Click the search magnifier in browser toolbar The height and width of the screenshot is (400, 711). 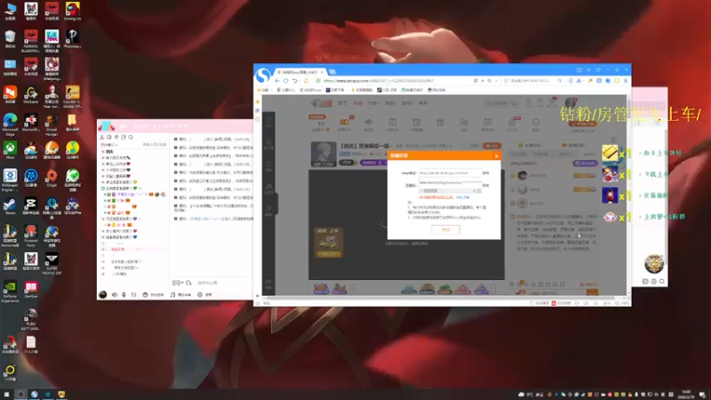pos(560,81)
